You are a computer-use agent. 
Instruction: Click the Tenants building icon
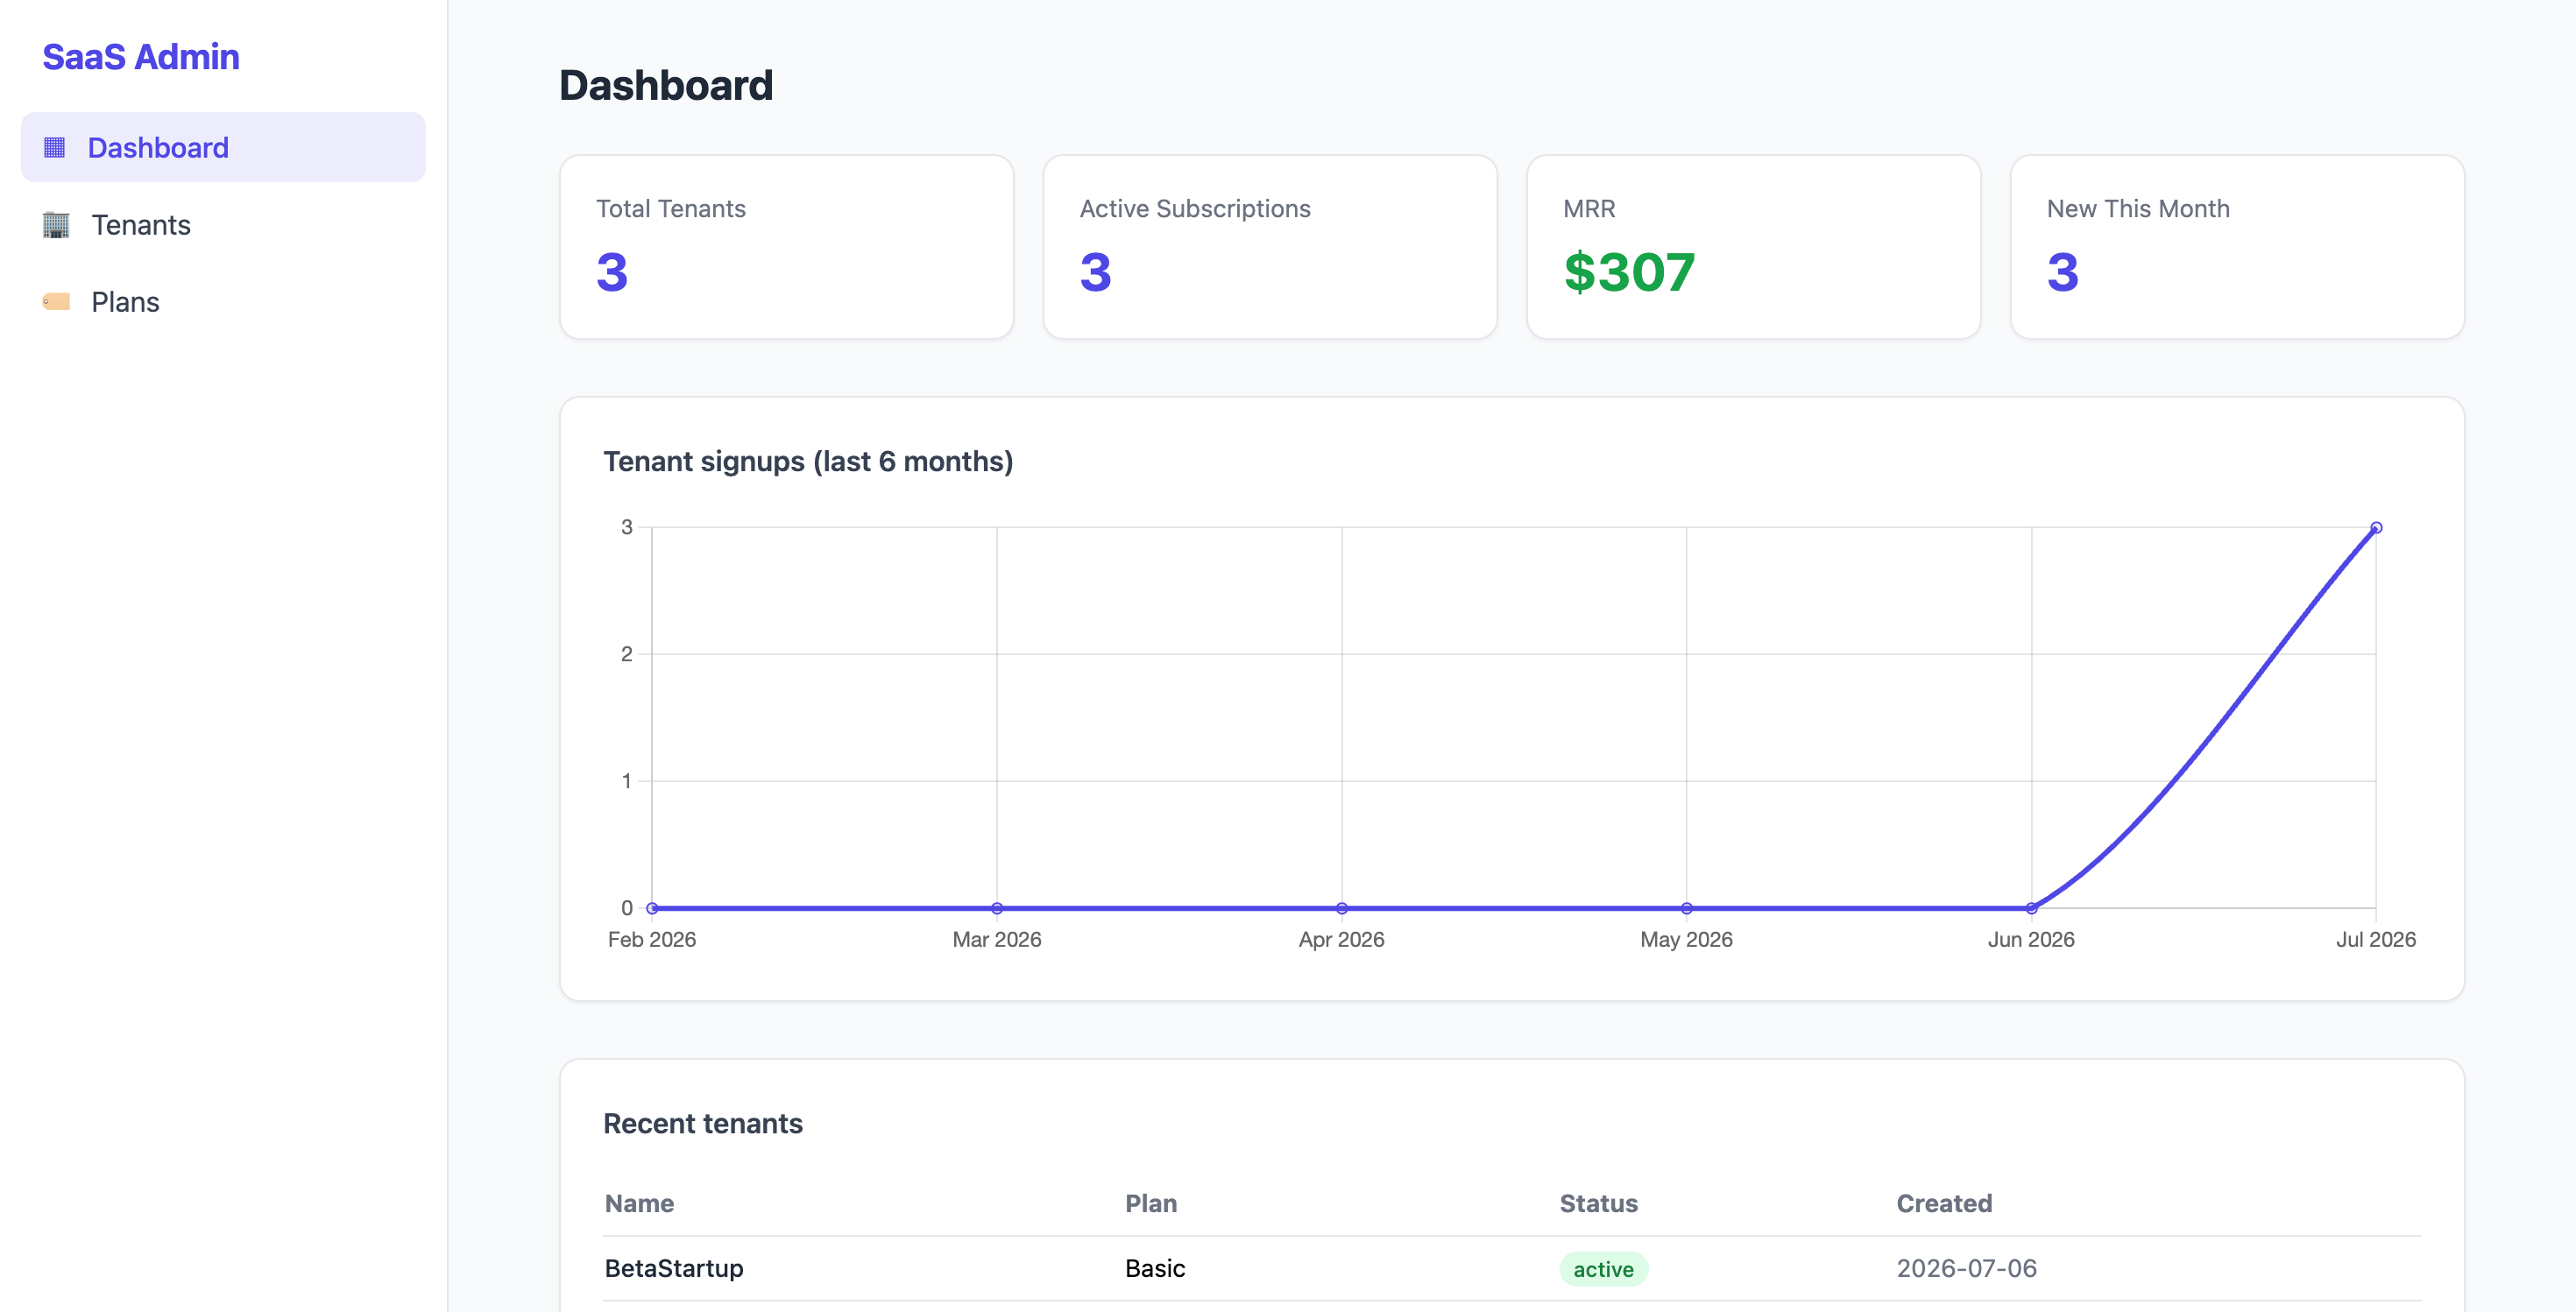point(56,225)
